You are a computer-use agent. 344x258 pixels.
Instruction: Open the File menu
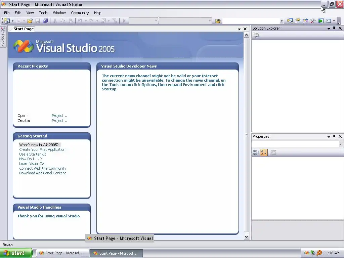click(x=7, y=13)
